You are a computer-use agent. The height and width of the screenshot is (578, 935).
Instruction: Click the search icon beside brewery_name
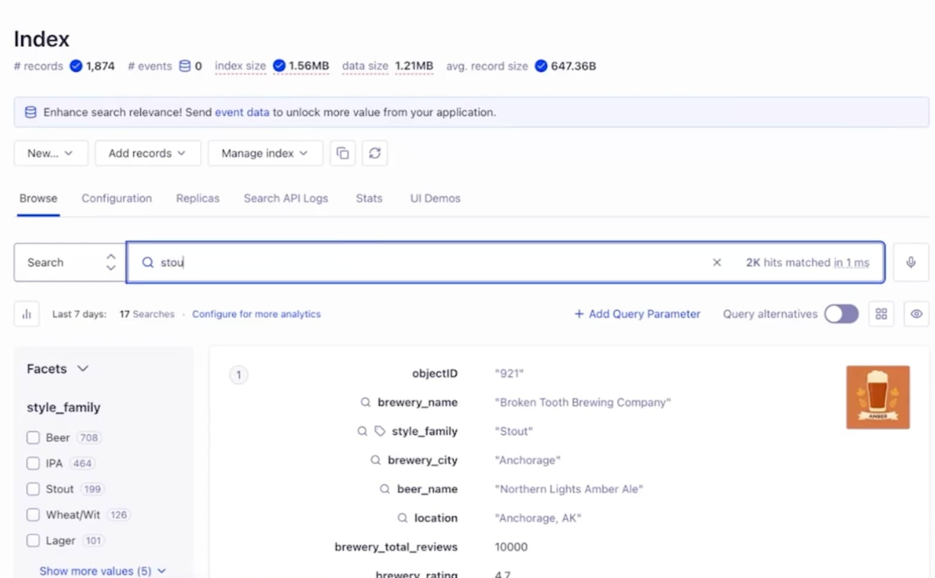(365, 402)
